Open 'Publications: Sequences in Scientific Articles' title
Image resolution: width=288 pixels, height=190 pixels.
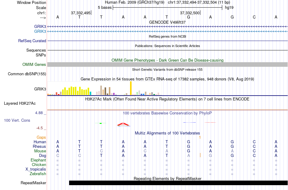click(167, 46)
